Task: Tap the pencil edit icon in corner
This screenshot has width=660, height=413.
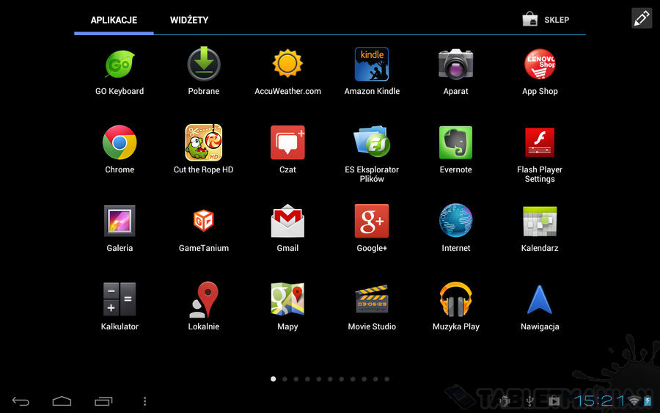Action: click(642, 18)
